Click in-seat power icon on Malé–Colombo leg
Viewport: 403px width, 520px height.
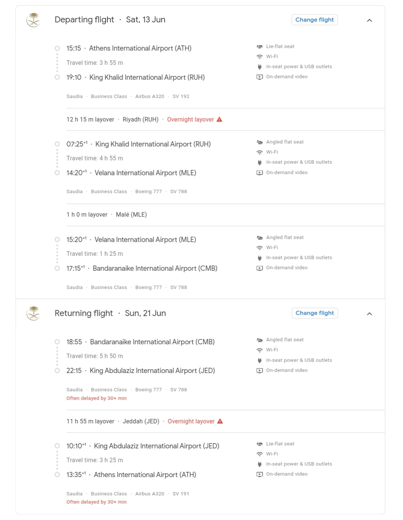tap(260, 258)
